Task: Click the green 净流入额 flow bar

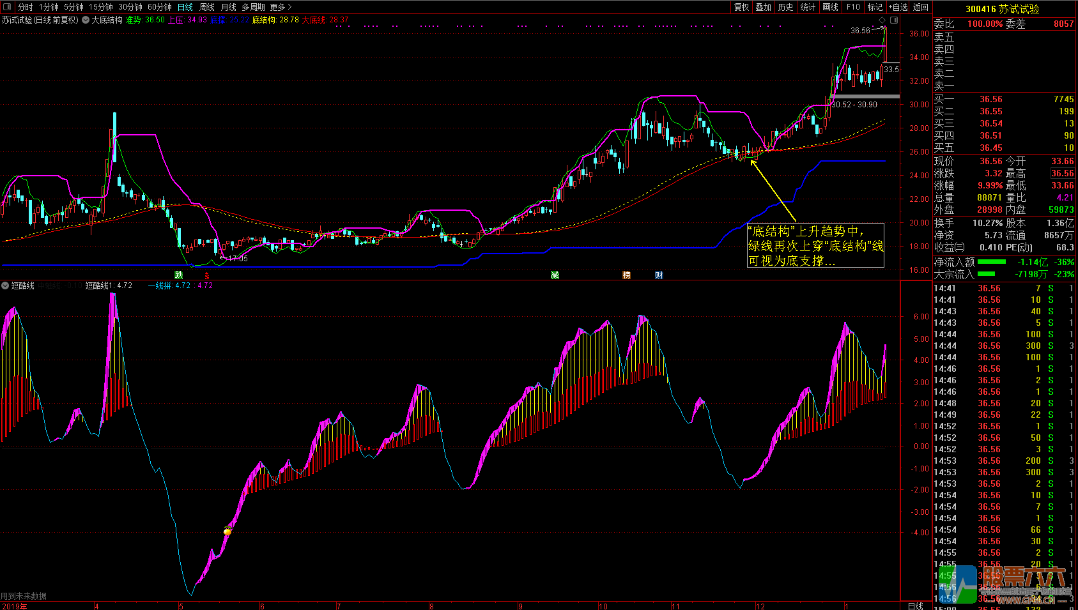Action: pyautogui.click(x=991, y=262)
